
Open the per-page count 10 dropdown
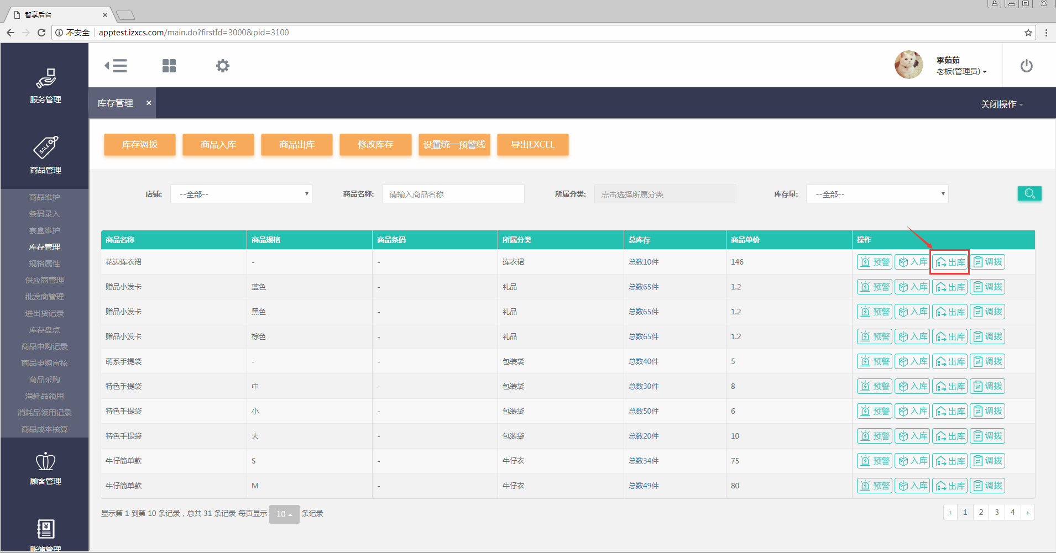click(284, 514)
